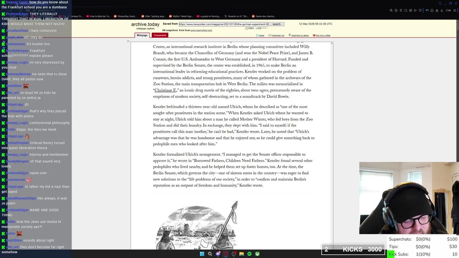Click the emoji face toolbar icon

396,10
